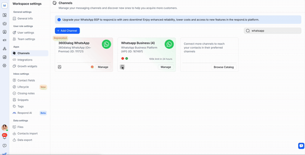Open the chat support widget icon
The width and height of the screenshot is (305, 155).
click(x=301, y=145)
